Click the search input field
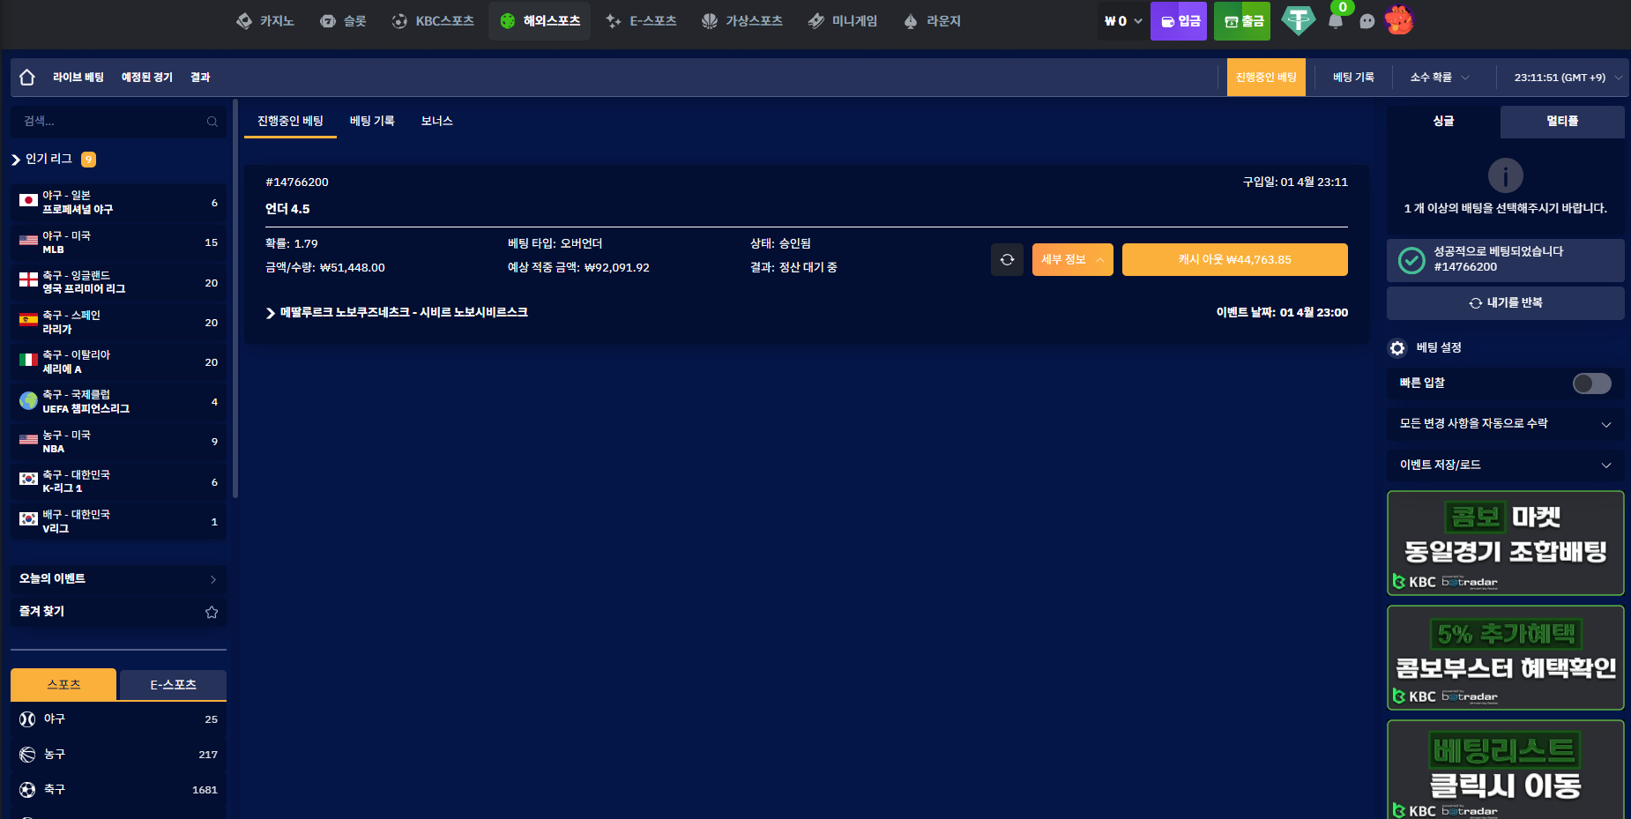The image size is (1631, 819). (110, 122)
